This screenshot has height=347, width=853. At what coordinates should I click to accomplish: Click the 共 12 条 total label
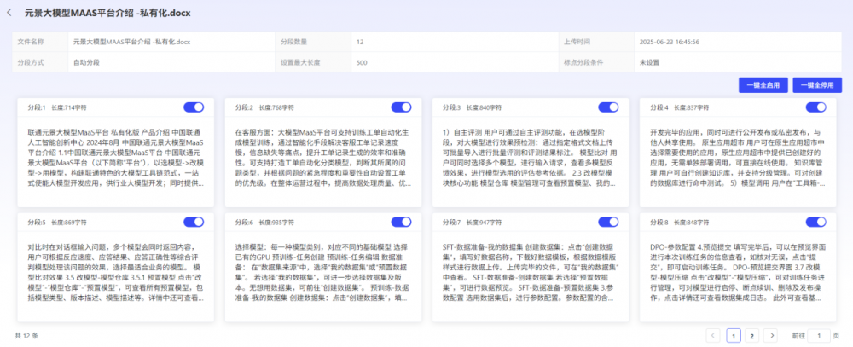[26, 336]
